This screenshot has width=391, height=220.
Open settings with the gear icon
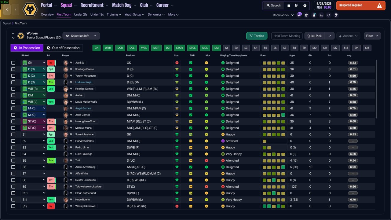tap(305, 5)
